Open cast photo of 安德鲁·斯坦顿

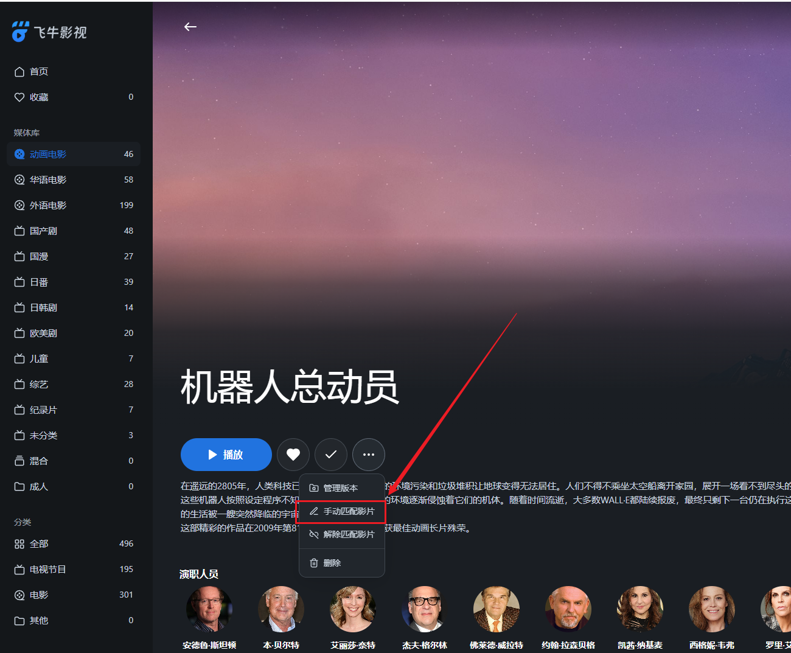(209, 609)
